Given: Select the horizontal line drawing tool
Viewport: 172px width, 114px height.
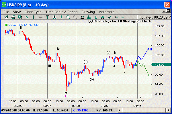Looking at the screenshot, I should pyautogui.click(x=41, y=17).
